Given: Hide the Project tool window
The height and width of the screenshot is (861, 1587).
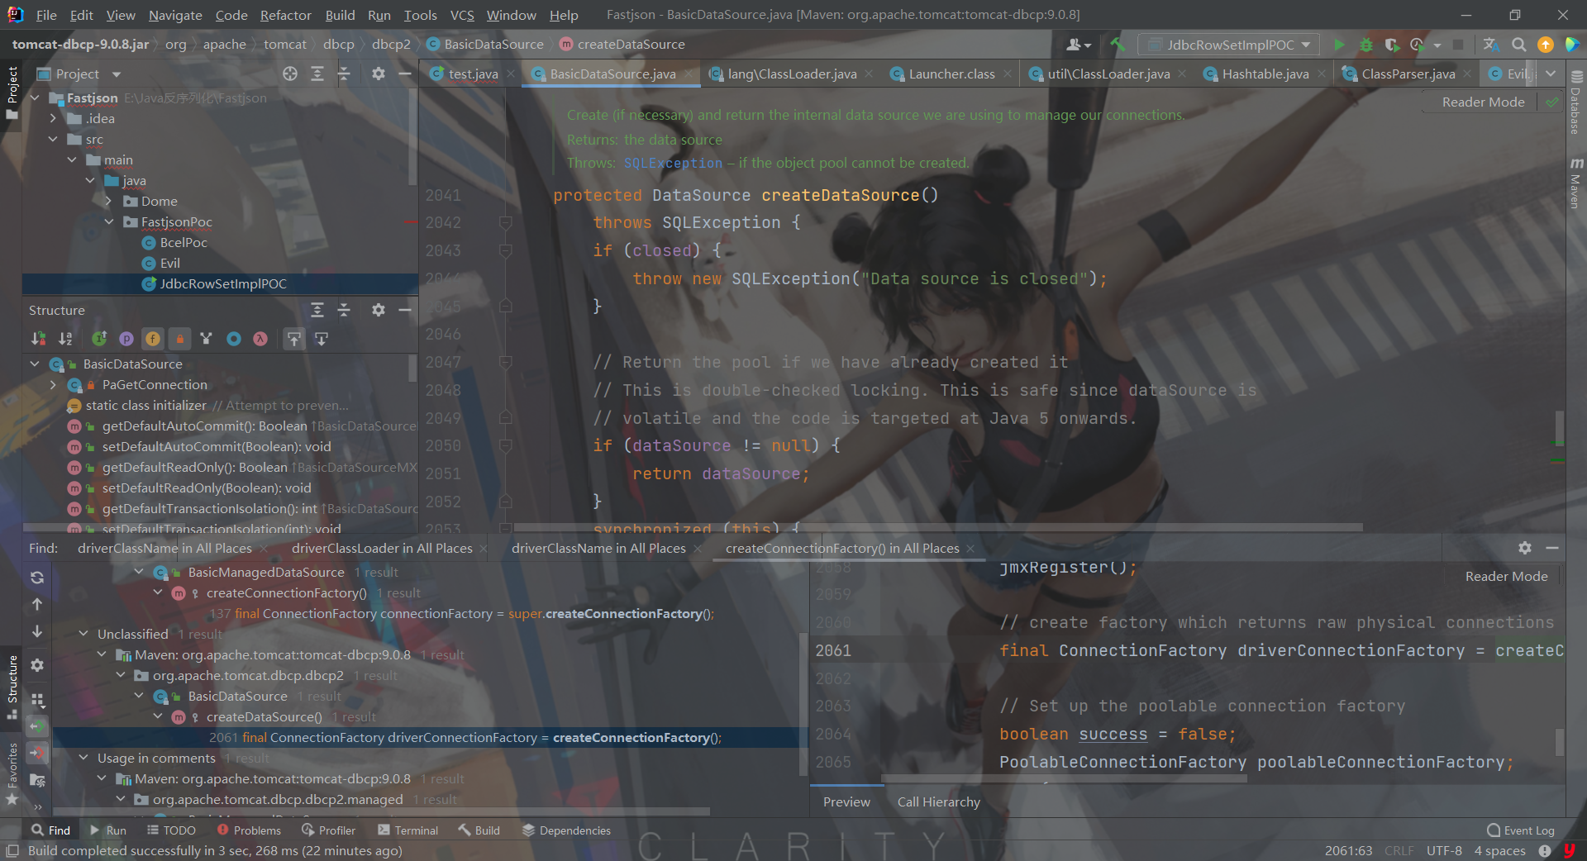Looking at the screenshot, I should [404, 74].
